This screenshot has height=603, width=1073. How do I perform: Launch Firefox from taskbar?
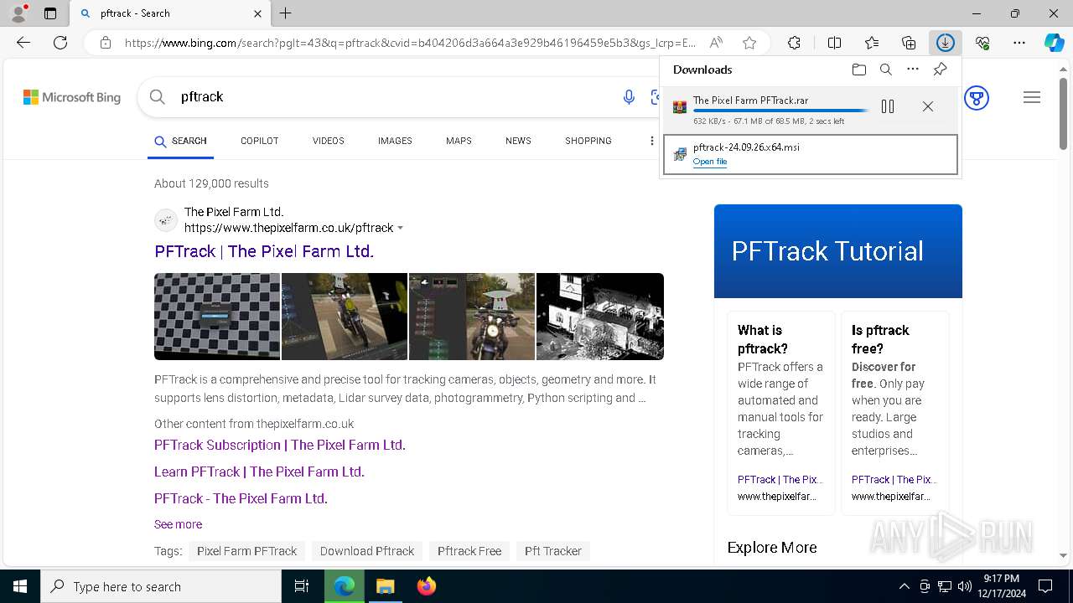pos(427,586)
